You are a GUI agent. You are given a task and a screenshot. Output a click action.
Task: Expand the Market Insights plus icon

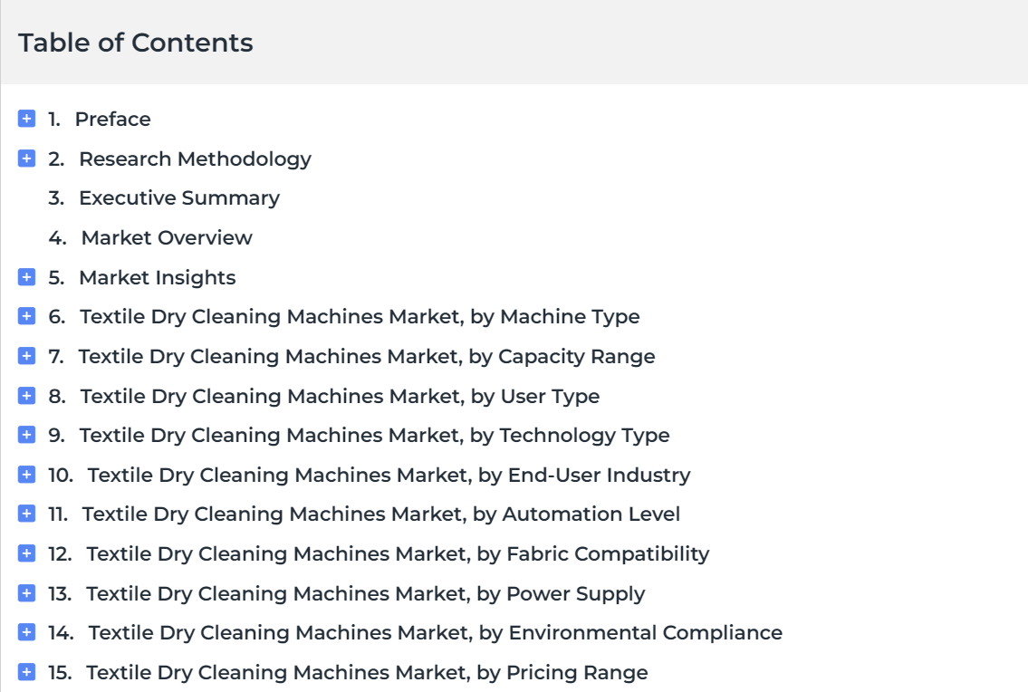26,277
